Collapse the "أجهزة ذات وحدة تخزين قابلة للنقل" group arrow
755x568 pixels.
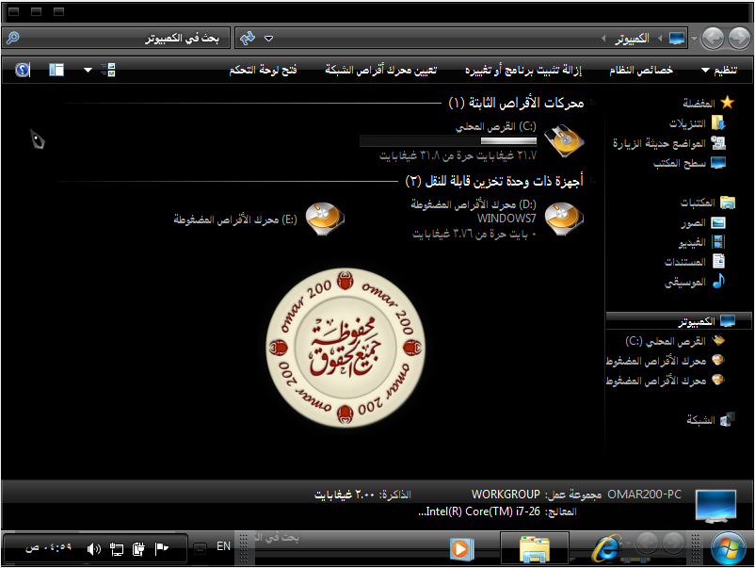pyautogui.click(x=593, y=181)
